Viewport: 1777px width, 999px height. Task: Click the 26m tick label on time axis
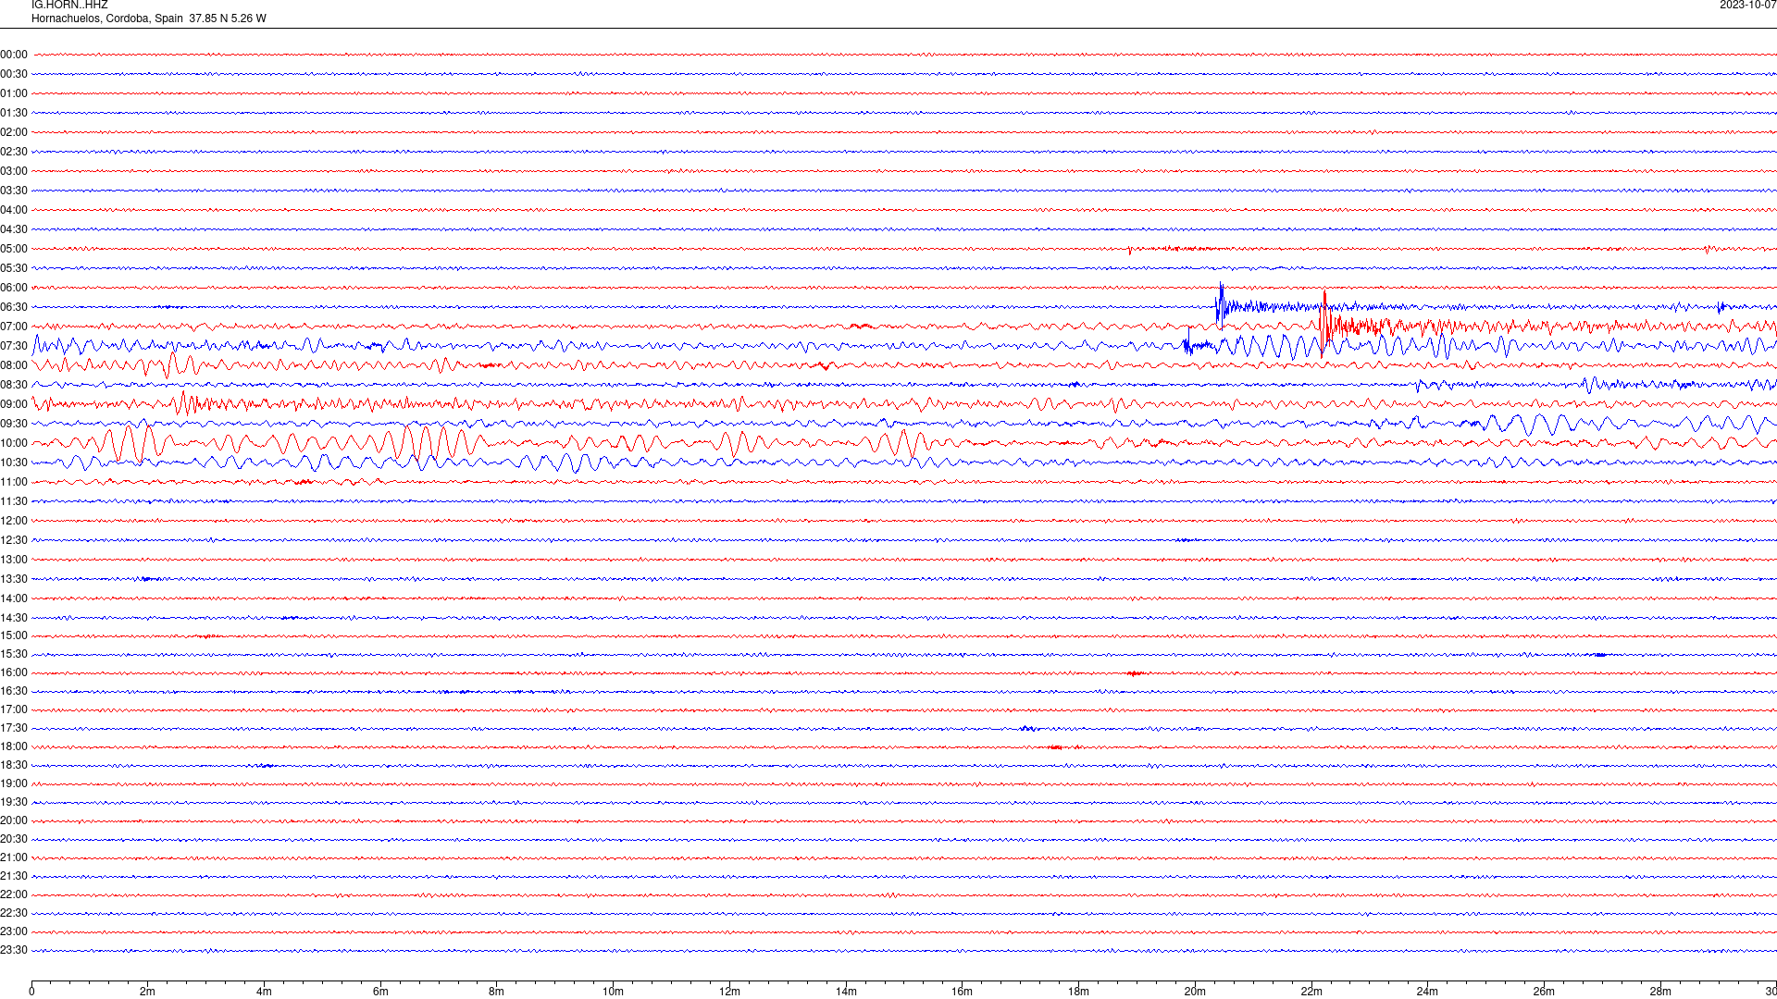[x=1544, y=992]
